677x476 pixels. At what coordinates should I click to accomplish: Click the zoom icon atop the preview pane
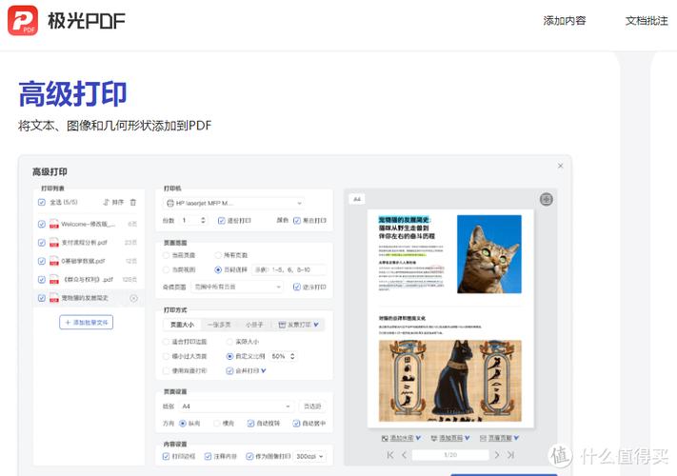click(547, 199)
